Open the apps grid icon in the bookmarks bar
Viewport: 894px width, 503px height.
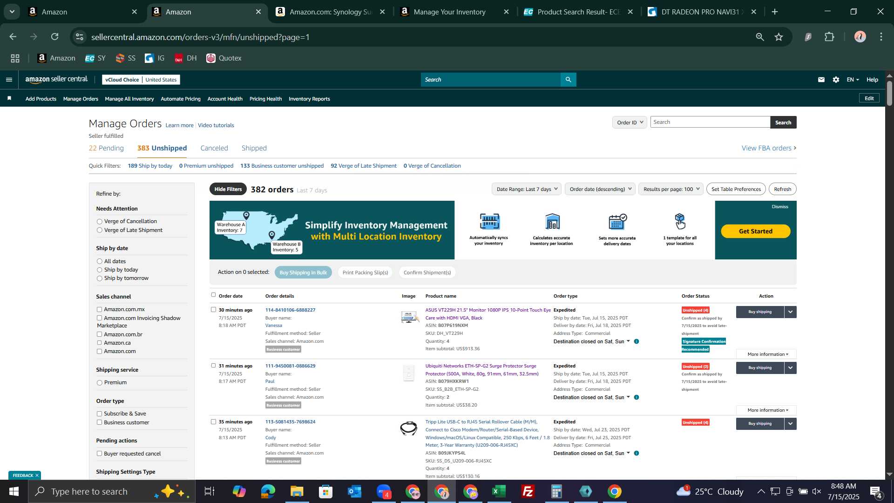point(15,58)
